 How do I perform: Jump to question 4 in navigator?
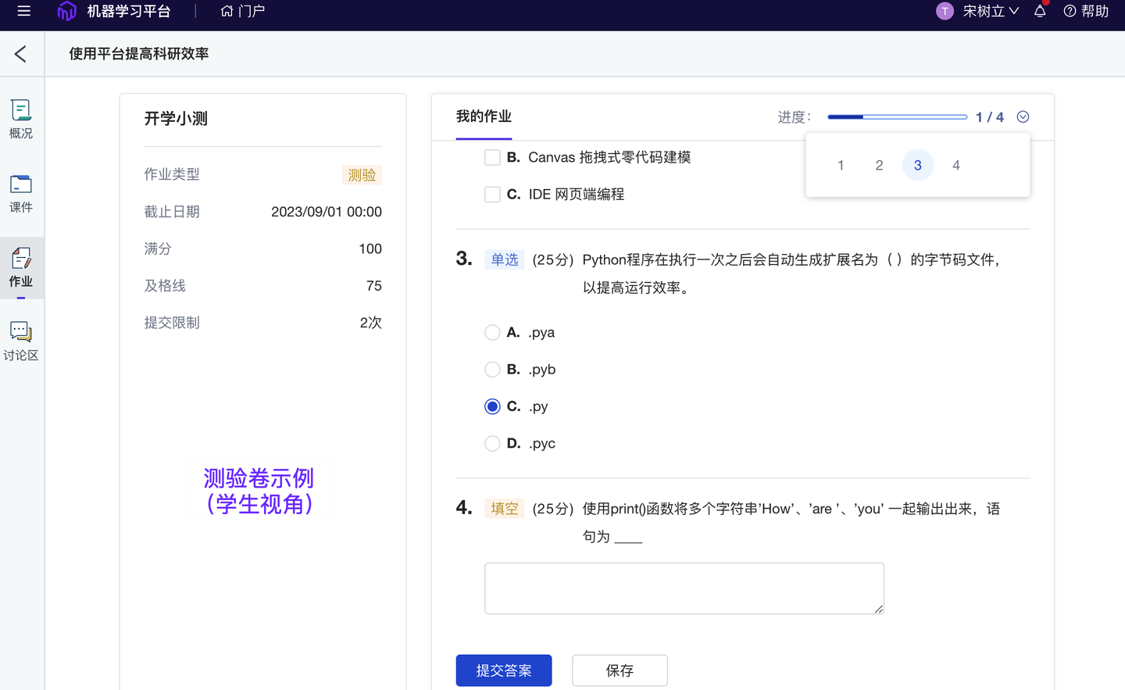(x=956, y=166)
